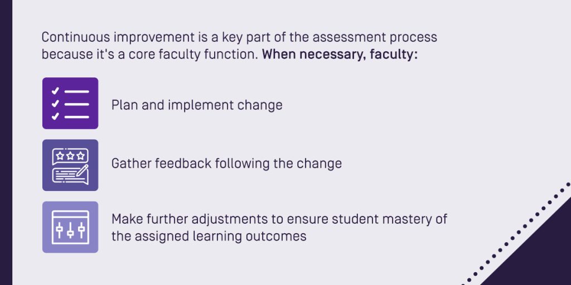Tick the top checkmark in the checklist icon

click(55, 91)
